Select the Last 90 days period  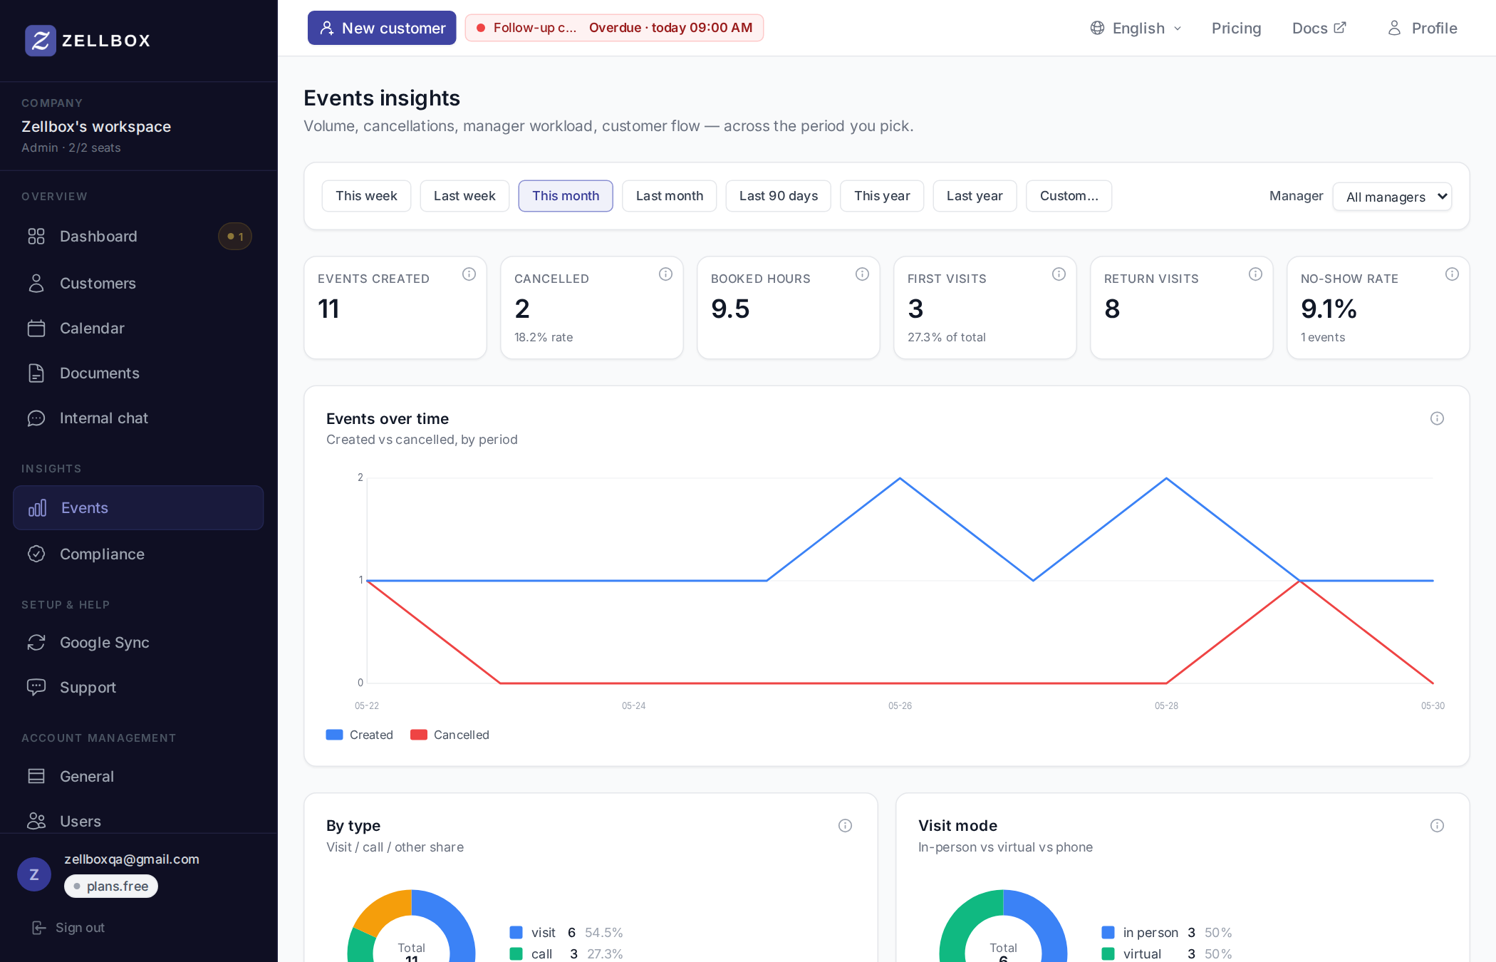click(779, 196)
